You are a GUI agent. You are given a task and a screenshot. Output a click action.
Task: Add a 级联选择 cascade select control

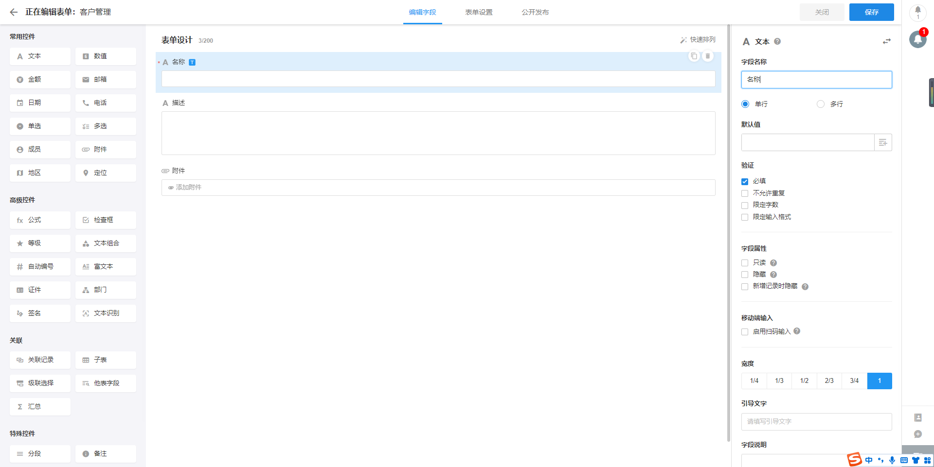tap(40, 383)
